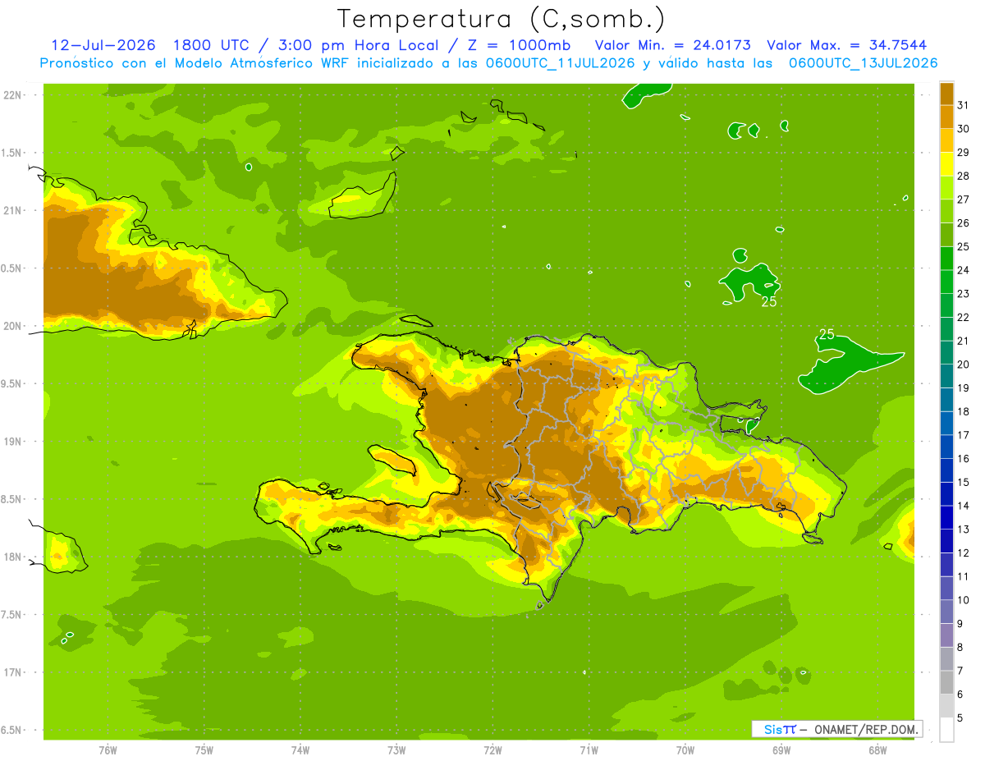Pick the brown colorbar swatch above 31
Image resolution: width=985 pixels, height=761 pixels.
click(946, 94)
